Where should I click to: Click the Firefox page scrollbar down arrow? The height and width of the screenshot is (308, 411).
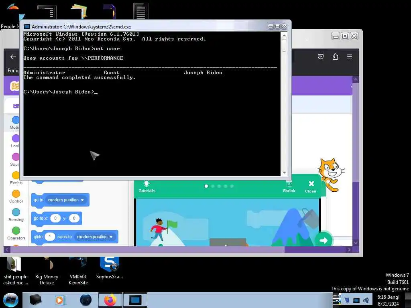pyautogui.click(x=356, y=243)
